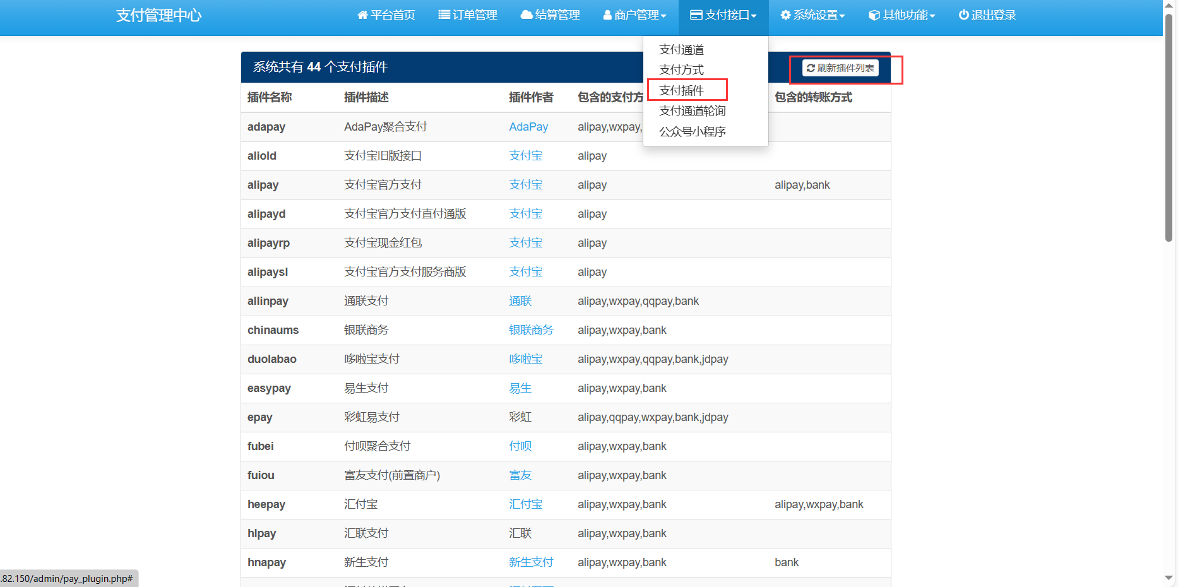Open the 哆啦宝 author link
The image size is (1178, 587).
tap(526, 359)
